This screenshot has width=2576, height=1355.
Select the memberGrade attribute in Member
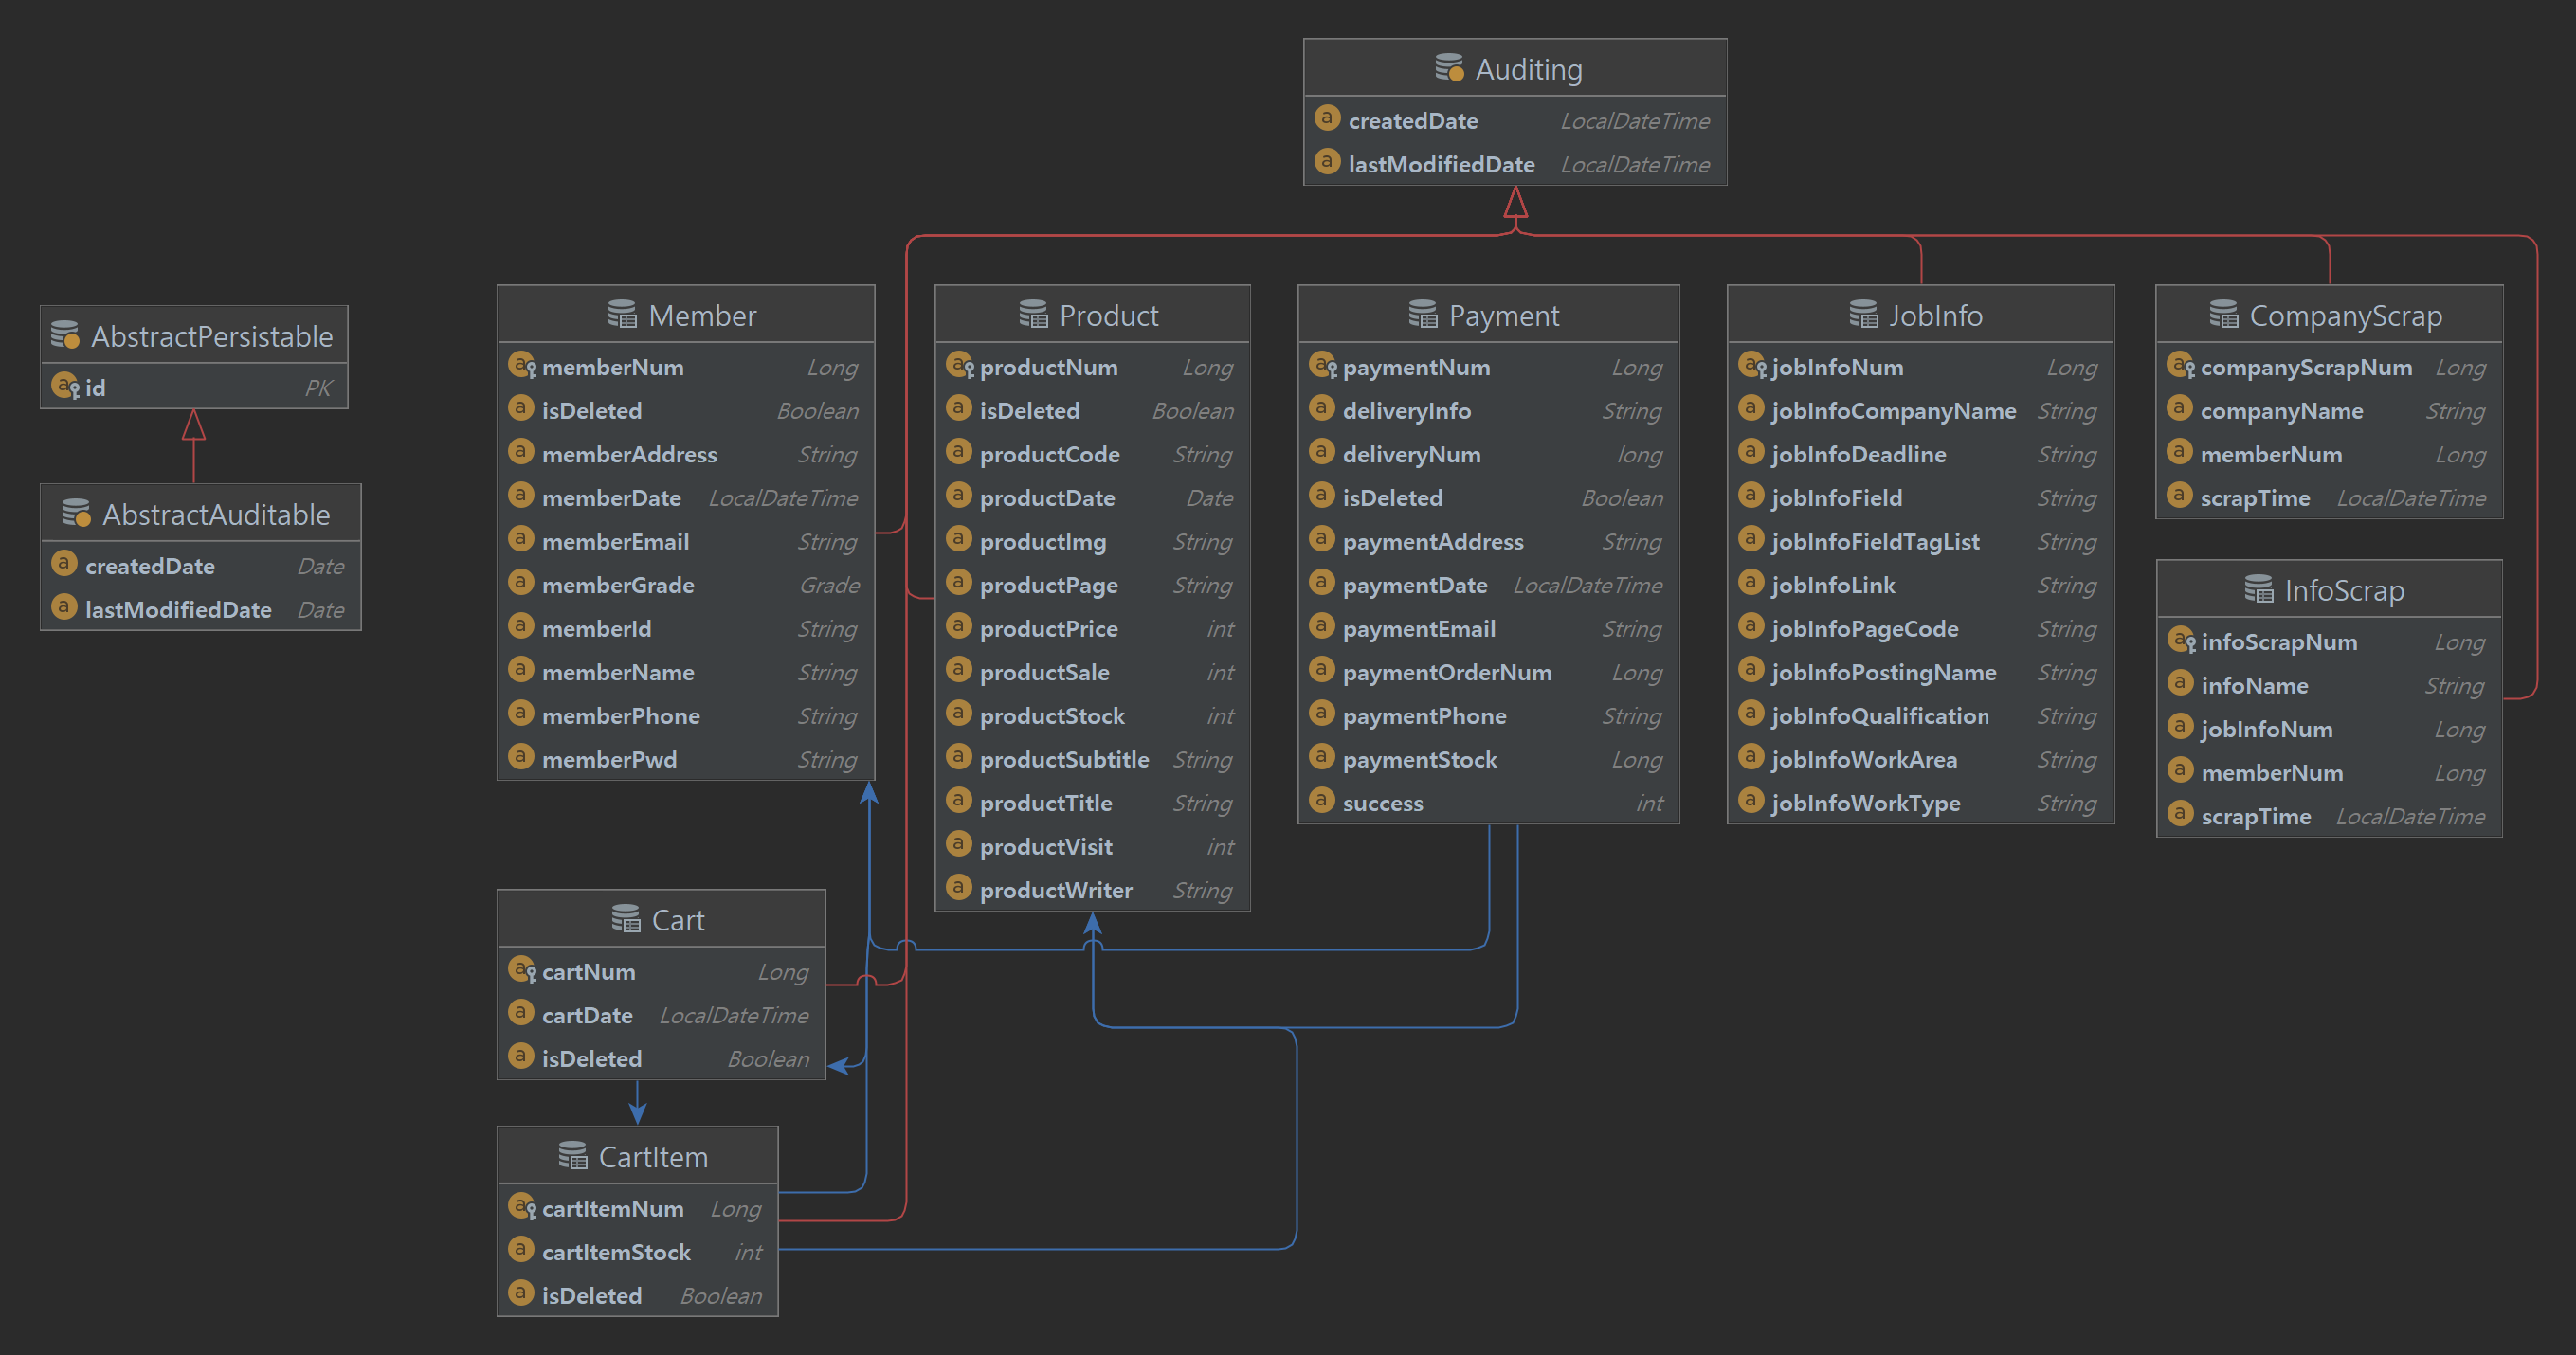[x=618, y=585]
